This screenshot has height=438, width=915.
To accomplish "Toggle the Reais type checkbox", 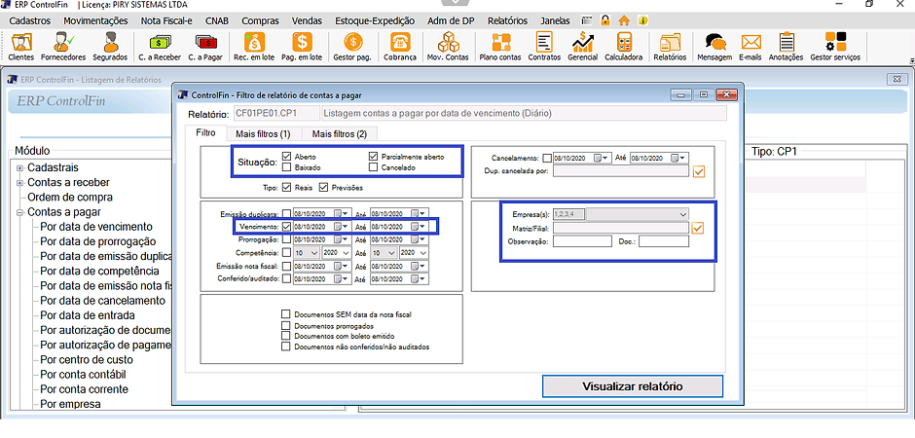I will tap(286, 188).
